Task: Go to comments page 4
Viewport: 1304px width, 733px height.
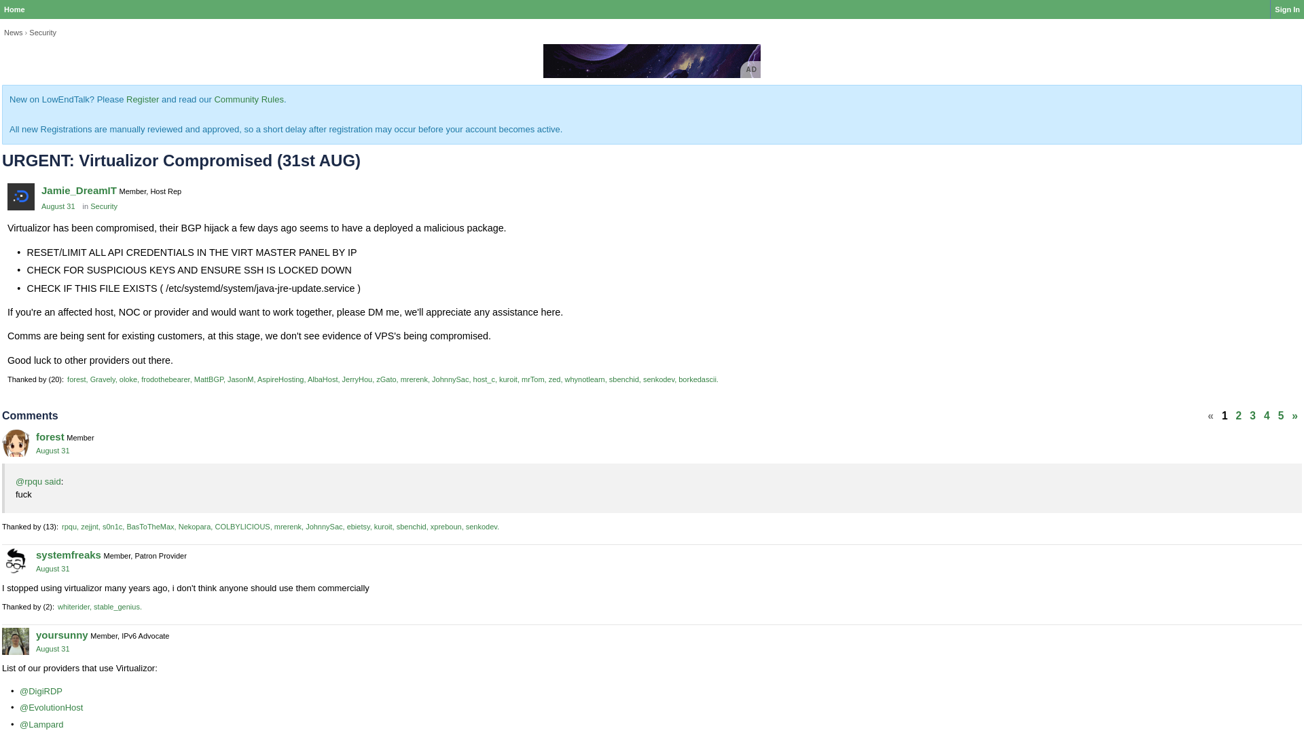Action: 1267,416
